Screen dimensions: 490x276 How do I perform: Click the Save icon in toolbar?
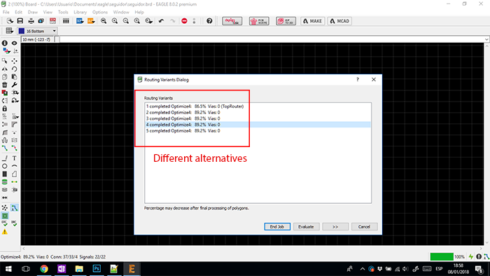pos(20,21)
